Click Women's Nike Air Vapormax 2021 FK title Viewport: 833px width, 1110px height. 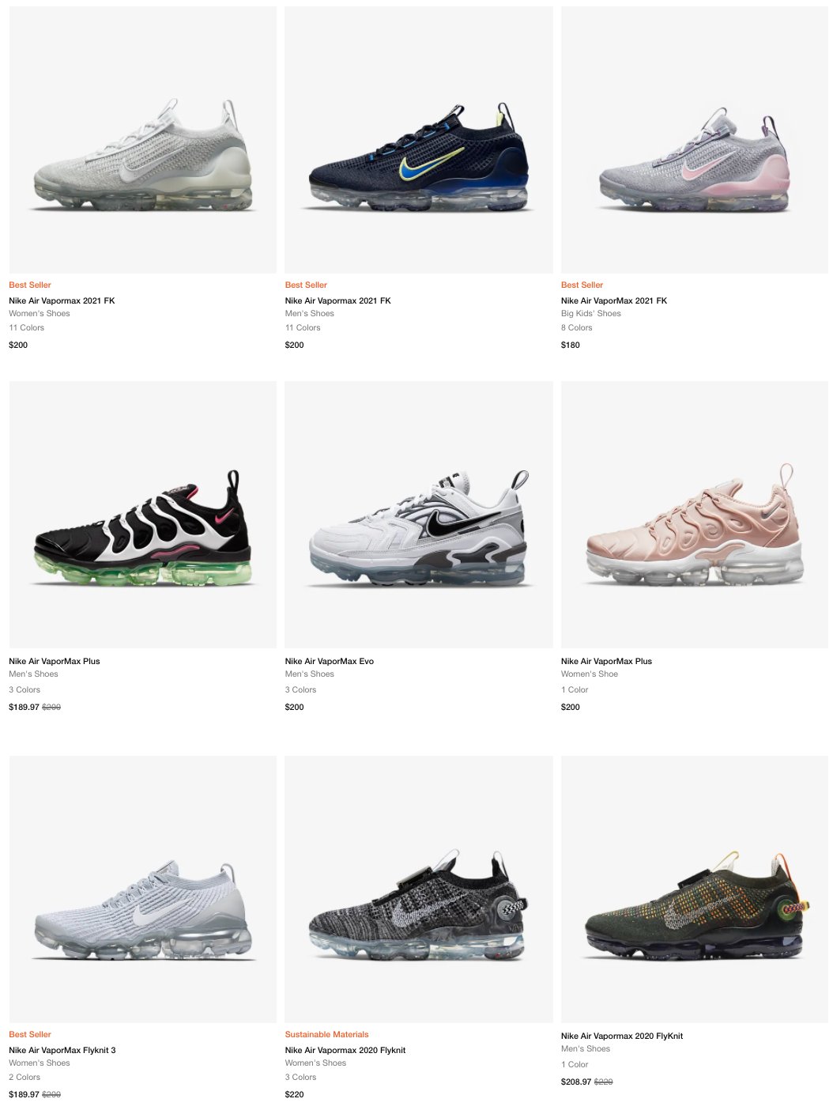click(x=62, y=300)
